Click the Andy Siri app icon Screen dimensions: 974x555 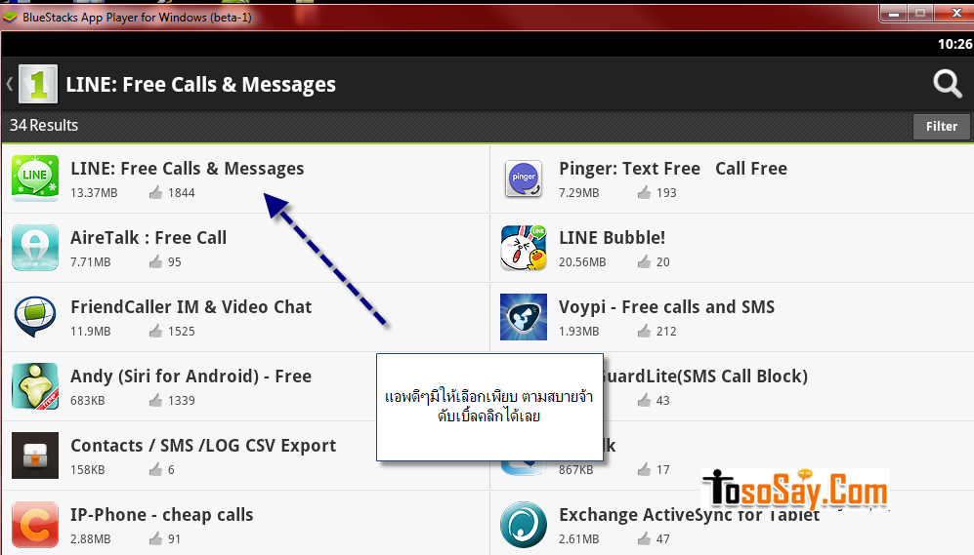[35, 386]
